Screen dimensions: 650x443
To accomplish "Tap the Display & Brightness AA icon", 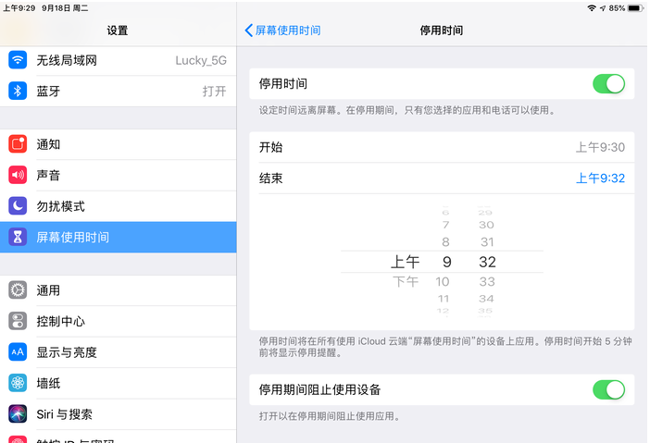I will 18,352.
